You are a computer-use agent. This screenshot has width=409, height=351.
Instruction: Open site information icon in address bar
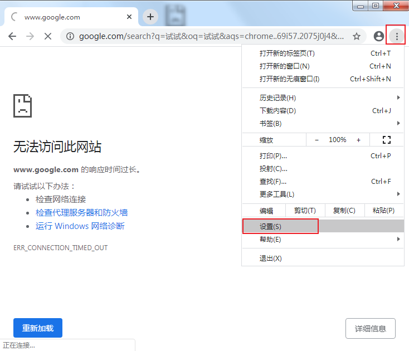click(x=70, y=36)
